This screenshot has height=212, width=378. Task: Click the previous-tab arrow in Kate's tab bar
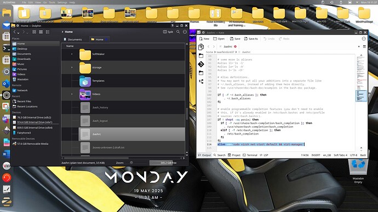click(x=209, y=46)
